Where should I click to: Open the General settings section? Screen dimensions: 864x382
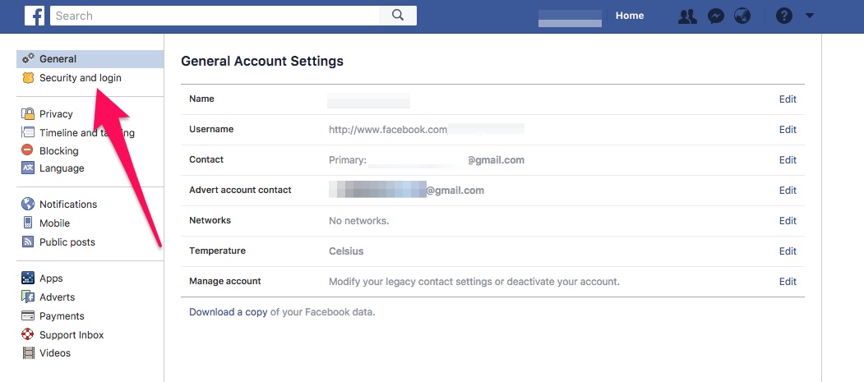pos(58,59)
